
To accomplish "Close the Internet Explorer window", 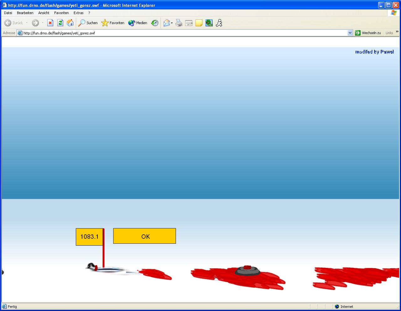I will (396, 5).
